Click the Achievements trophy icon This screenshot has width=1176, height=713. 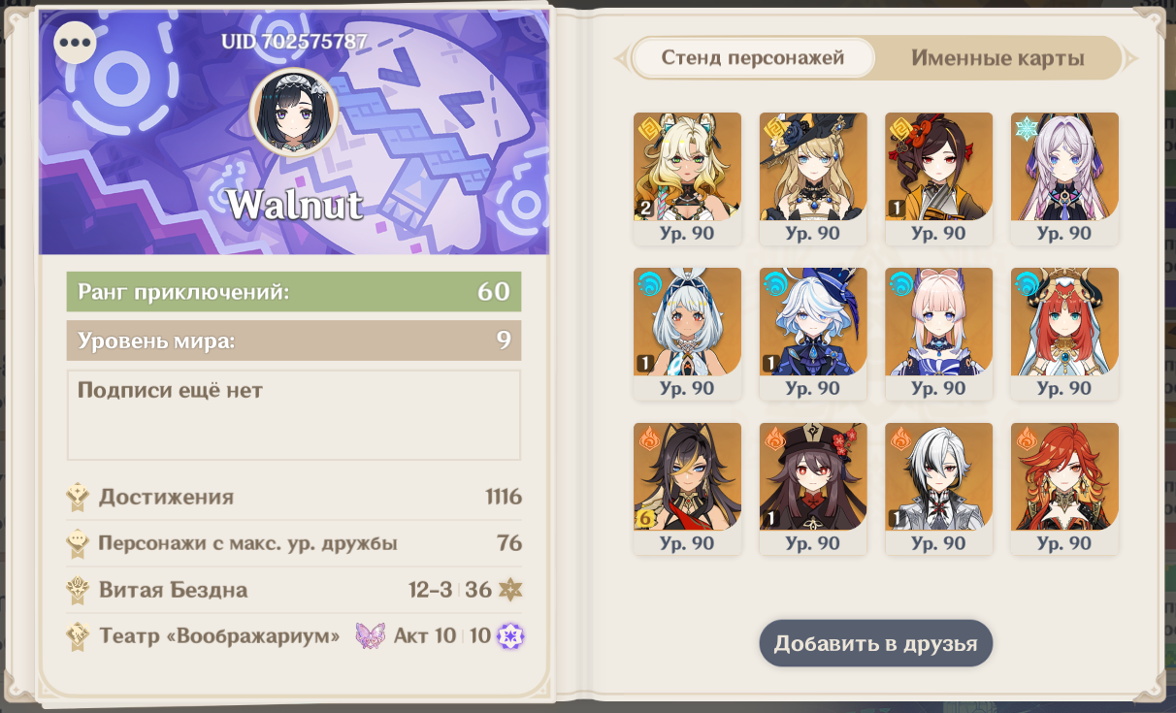[78, 498]
